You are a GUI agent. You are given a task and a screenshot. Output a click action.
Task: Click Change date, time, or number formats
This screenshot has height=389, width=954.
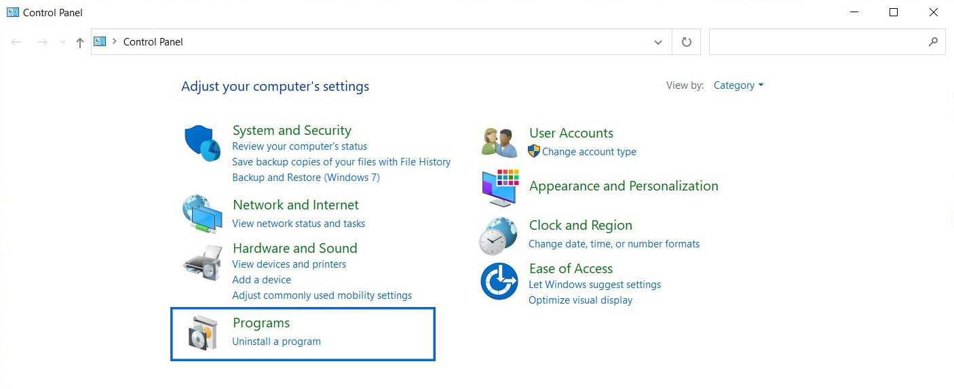pyautogui.click(x=614, y=244)
